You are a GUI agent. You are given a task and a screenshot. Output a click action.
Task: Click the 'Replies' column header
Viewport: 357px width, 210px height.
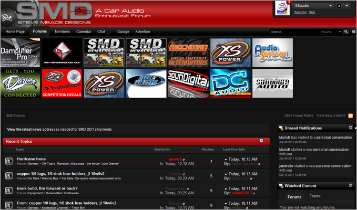click(x=208, y=149)
